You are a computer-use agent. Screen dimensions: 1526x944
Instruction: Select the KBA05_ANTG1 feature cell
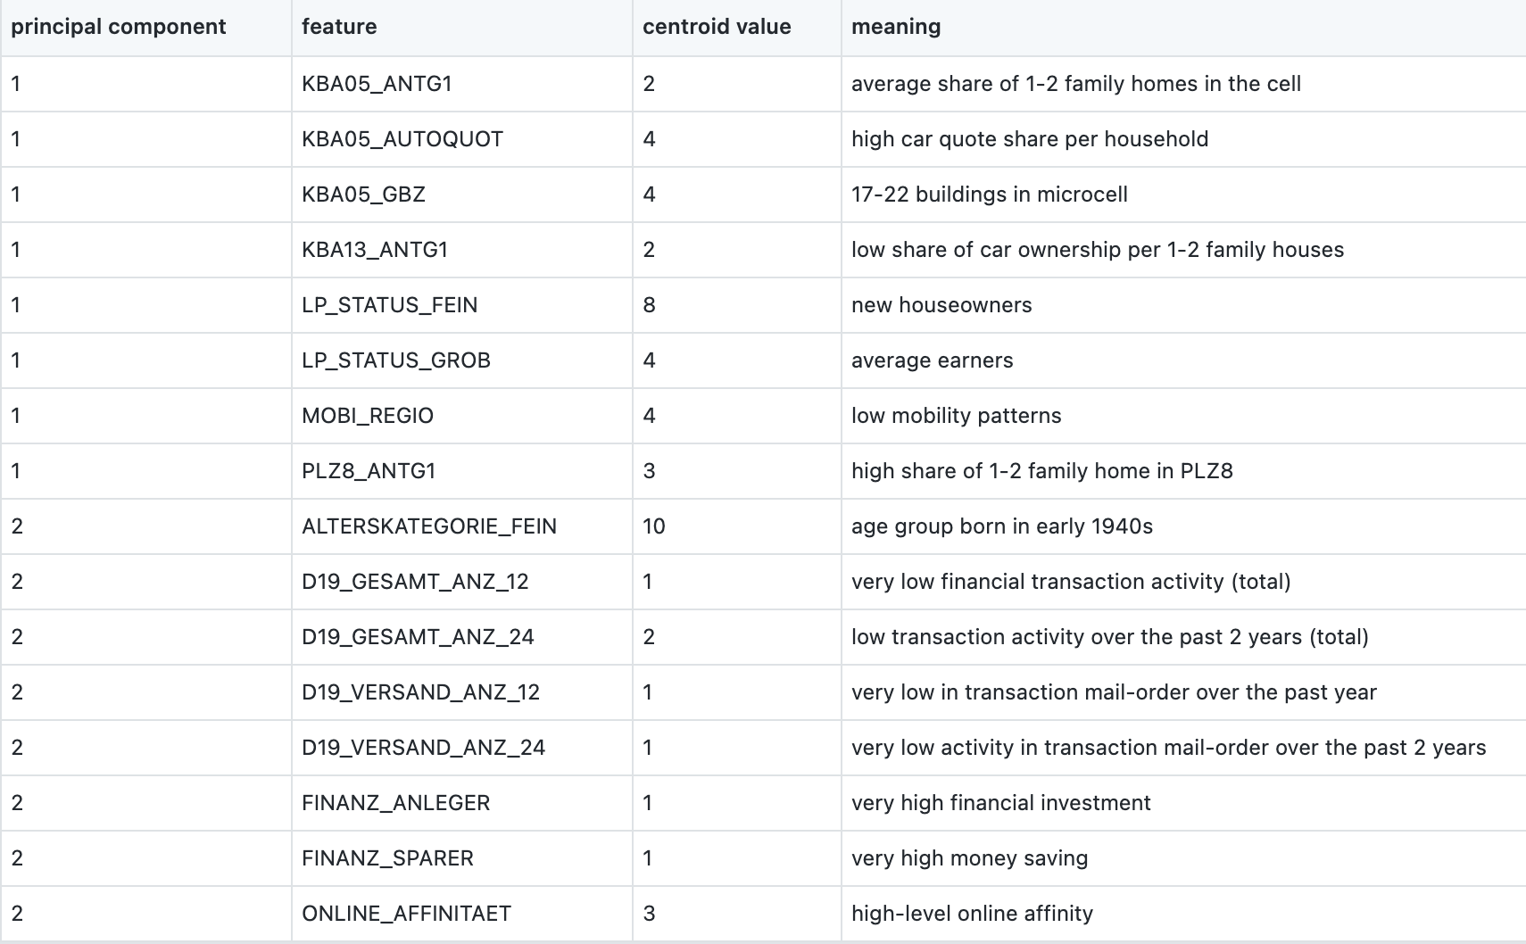point(377,84)
